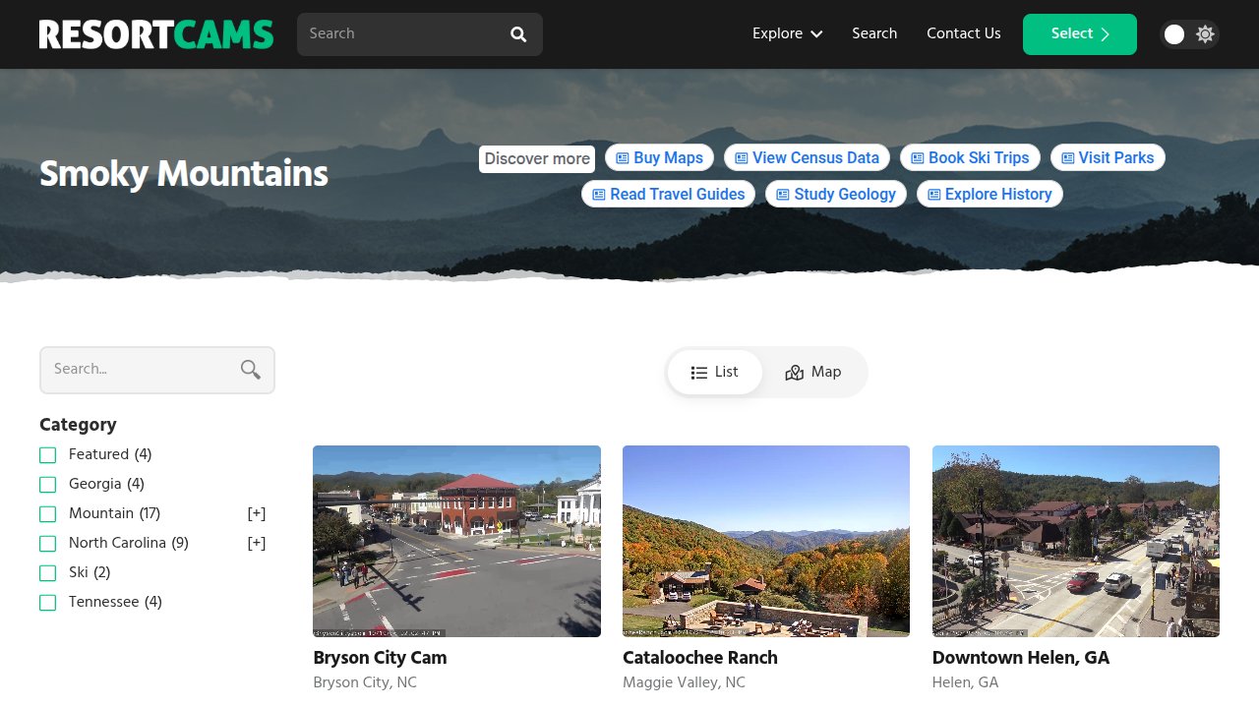Check the Georgia category checkbox
Viewport: 1259px width, 708px height.
[x=48, y=484]
